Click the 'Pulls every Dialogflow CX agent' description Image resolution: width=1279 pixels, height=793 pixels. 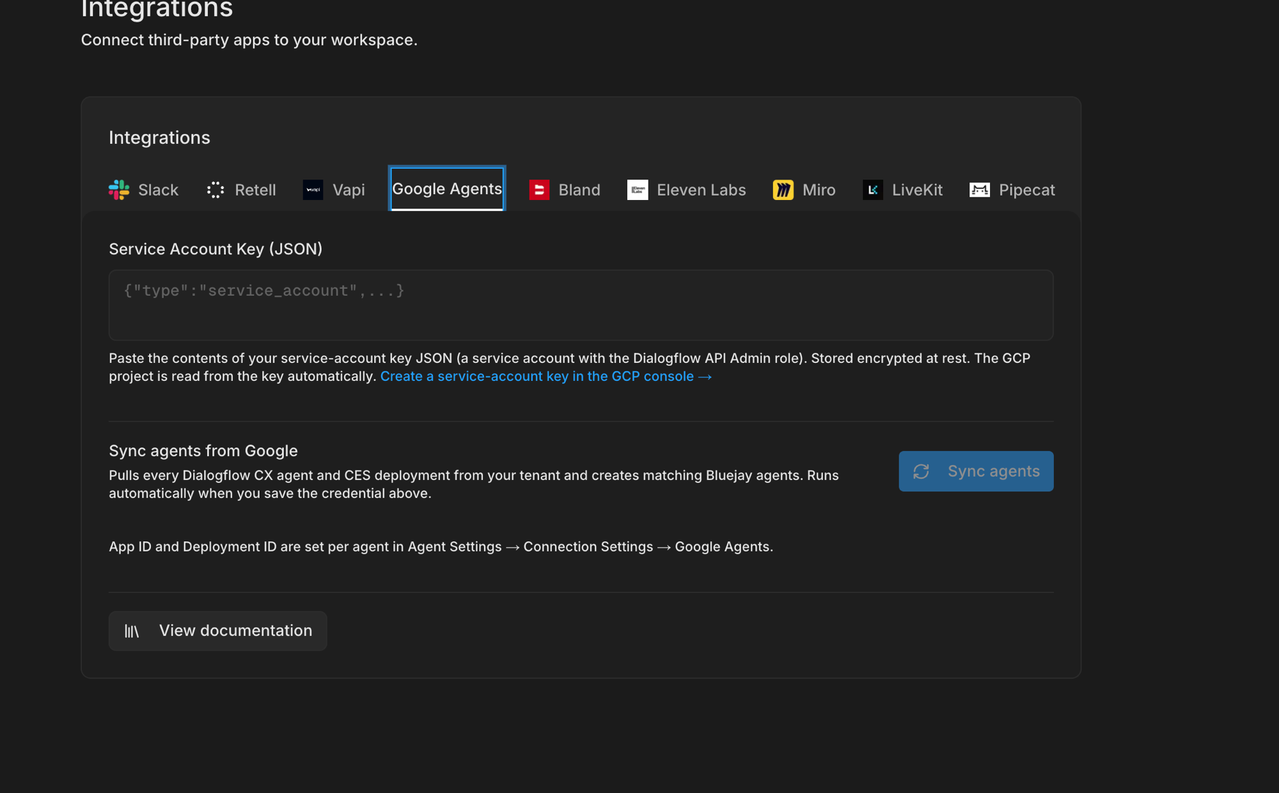pyautogui.click(x=473, y=484)
